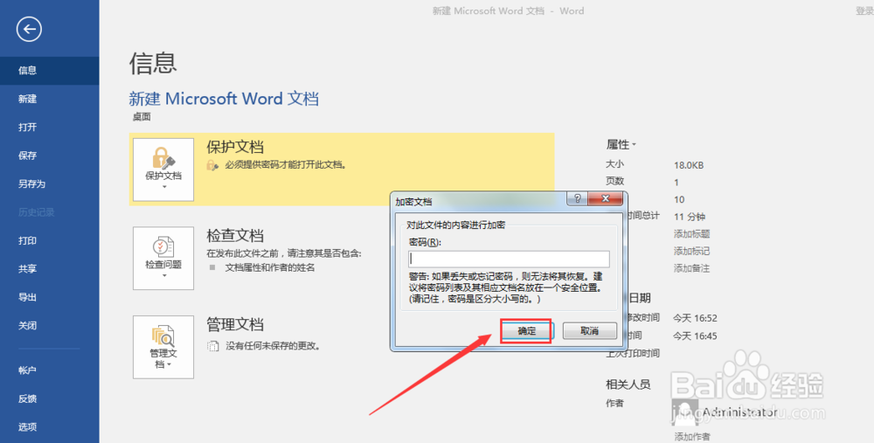Click the 登录 sign-in link

pyautogui.click(x=864, y=10)
